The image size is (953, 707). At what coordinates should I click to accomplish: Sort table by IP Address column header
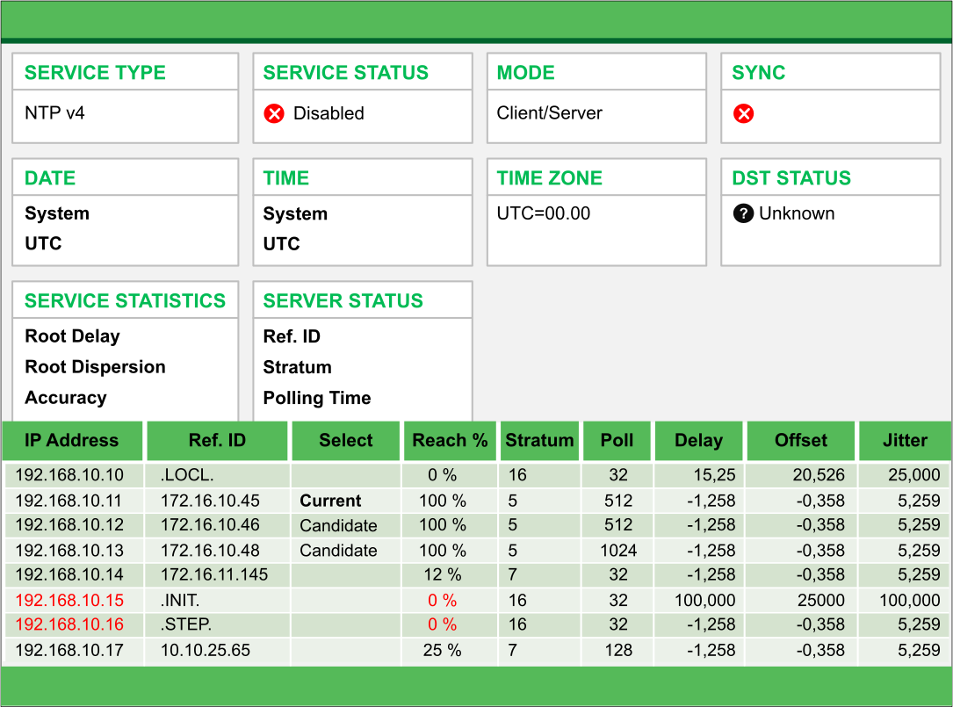click(72, 441)
